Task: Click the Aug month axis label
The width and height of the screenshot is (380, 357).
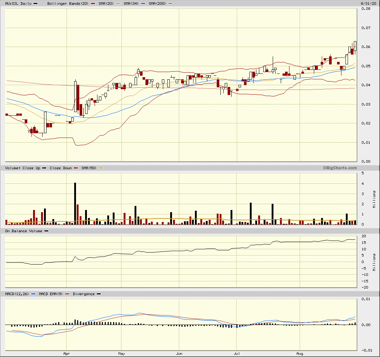Action: coord(300,353)
